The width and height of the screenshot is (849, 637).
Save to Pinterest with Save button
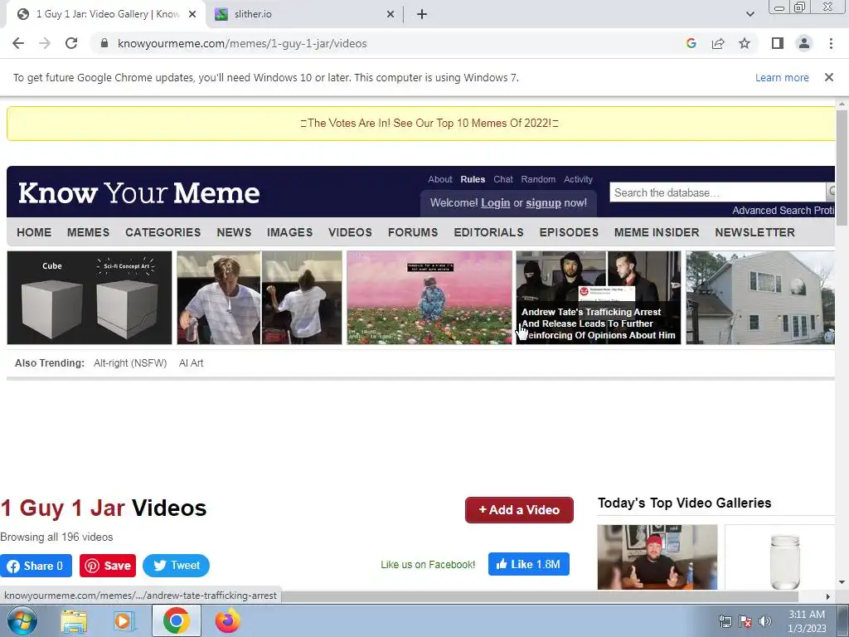pyautogui.click(x=108, y=566)
